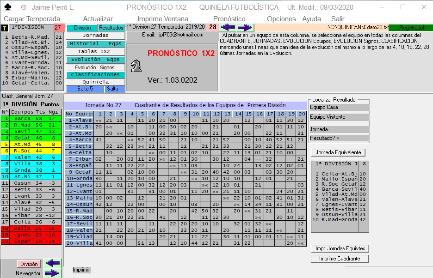Click column header 10 in quadrant

196,114
